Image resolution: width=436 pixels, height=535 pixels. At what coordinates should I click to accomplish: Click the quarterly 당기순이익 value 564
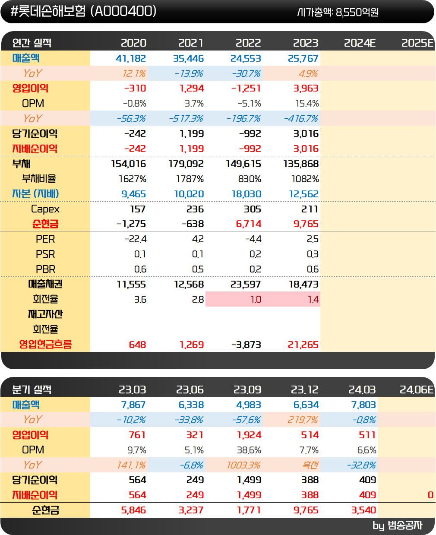tap(138, 480)
